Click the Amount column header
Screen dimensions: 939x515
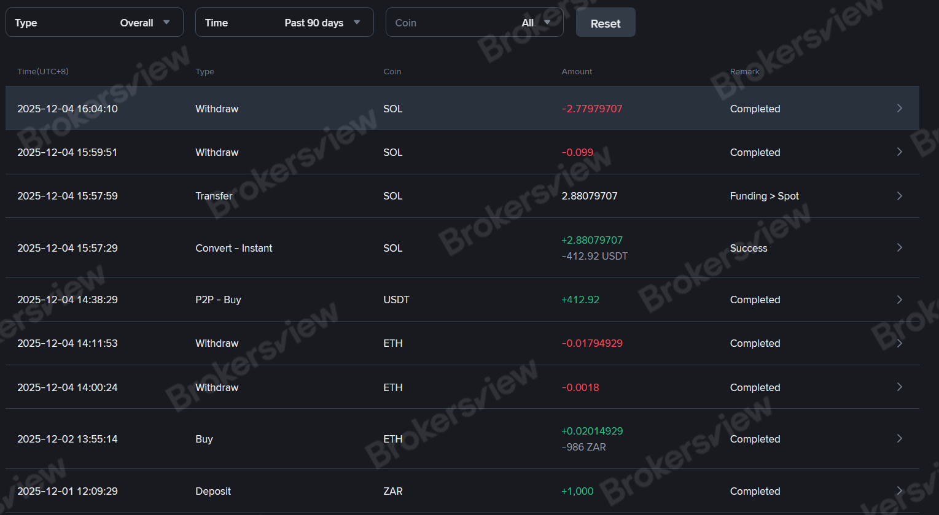[x=577, y=72]
